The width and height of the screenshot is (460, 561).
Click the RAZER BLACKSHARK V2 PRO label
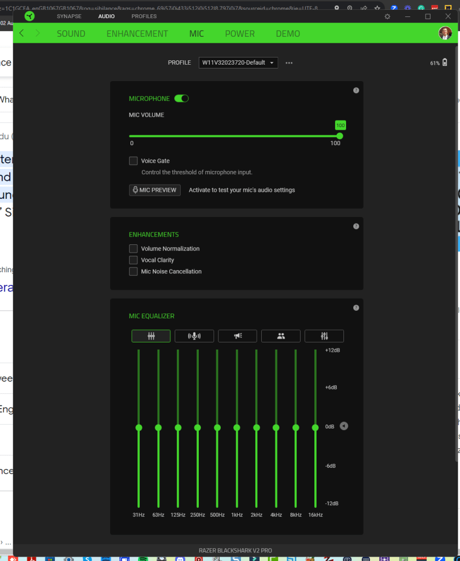point(235,551)
